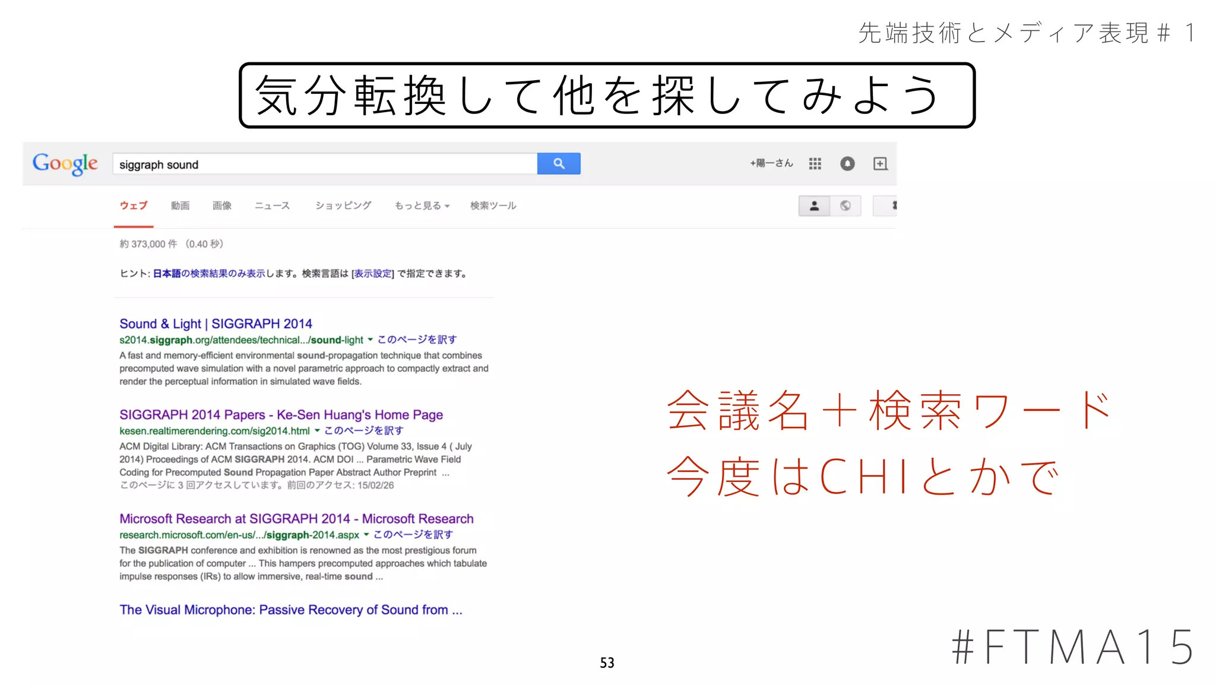Click the Google logo
The height and width of the screenshot is (684, 1216).
pos(65,164)
